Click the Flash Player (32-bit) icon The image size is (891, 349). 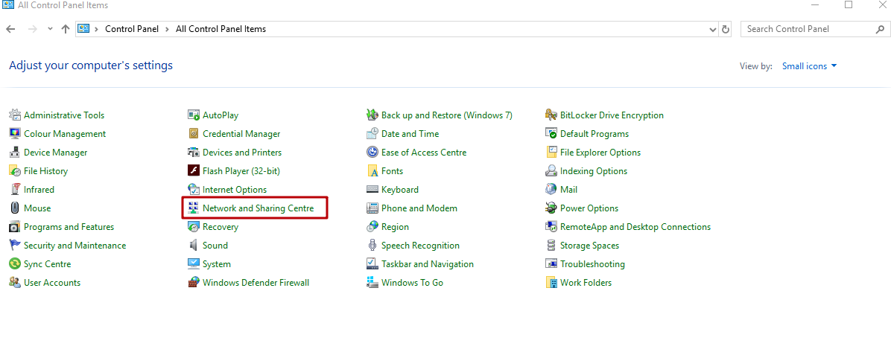coord(194,171)
